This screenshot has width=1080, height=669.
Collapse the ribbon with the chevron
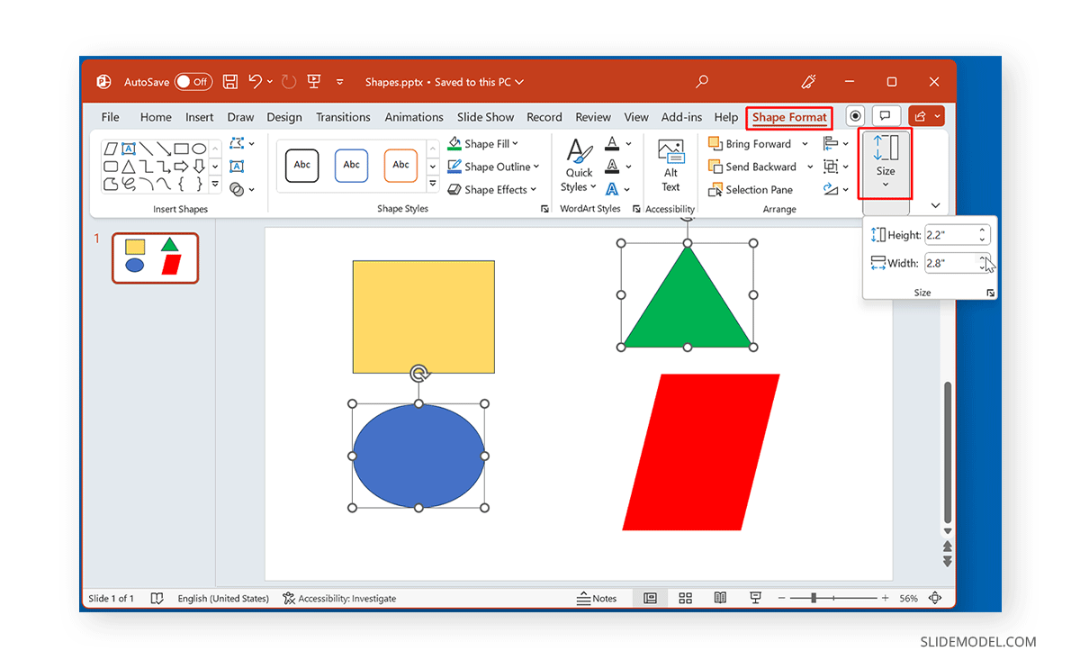pos(935,205)
